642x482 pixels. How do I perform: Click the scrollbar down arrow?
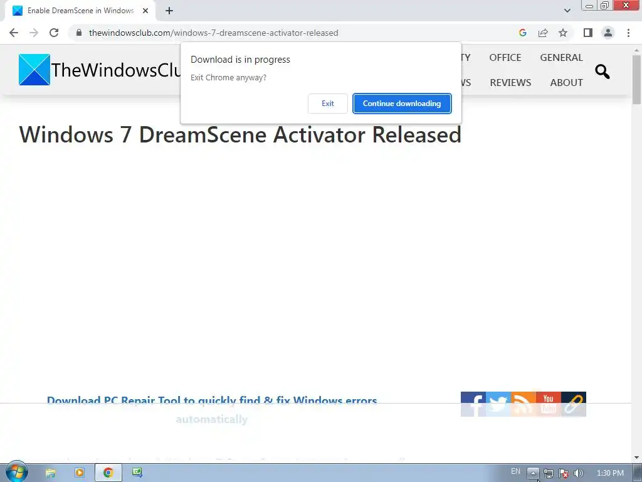[637, 458]
